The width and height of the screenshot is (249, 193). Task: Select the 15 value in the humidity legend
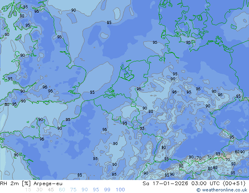28,190
